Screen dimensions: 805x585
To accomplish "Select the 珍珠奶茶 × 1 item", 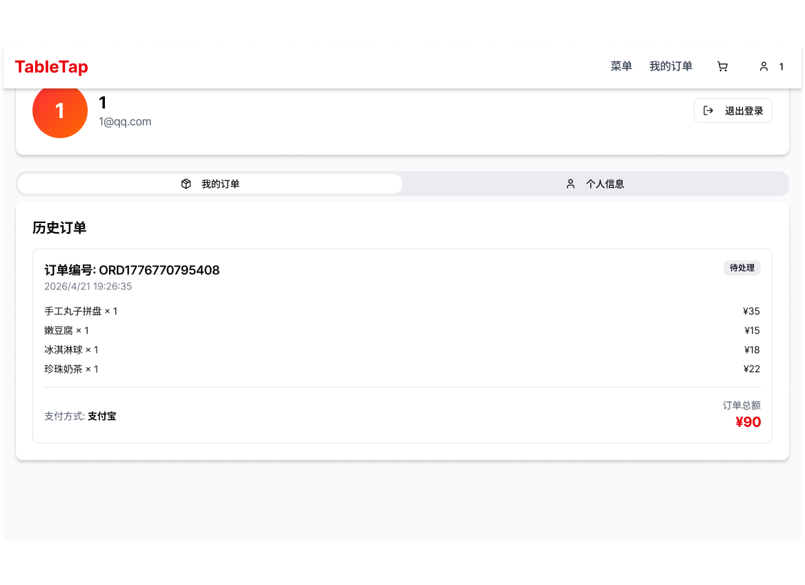I will [x=71, y=369].
